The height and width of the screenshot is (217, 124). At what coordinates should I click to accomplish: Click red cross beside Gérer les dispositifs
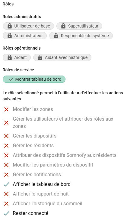(x=6, y=136)
